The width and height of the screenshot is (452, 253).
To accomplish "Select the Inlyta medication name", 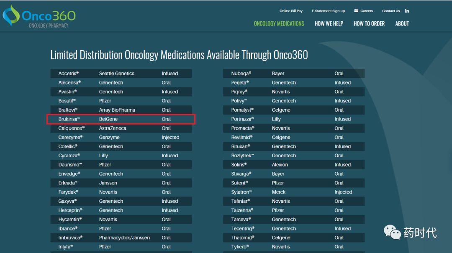I will [65, 247].
